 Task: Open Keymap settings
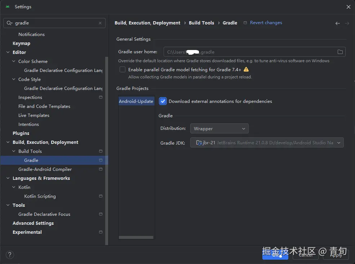tap(21, 44)
